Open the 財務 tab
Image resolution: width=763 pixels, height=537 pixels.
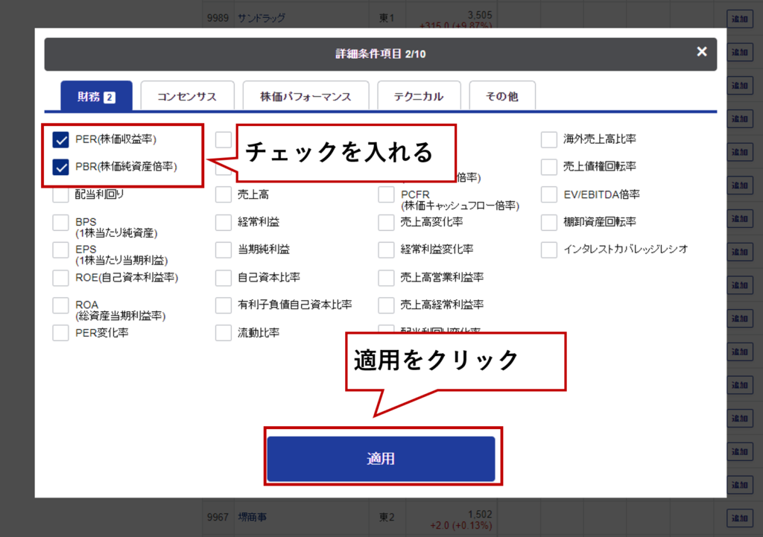tap(96, 97)
